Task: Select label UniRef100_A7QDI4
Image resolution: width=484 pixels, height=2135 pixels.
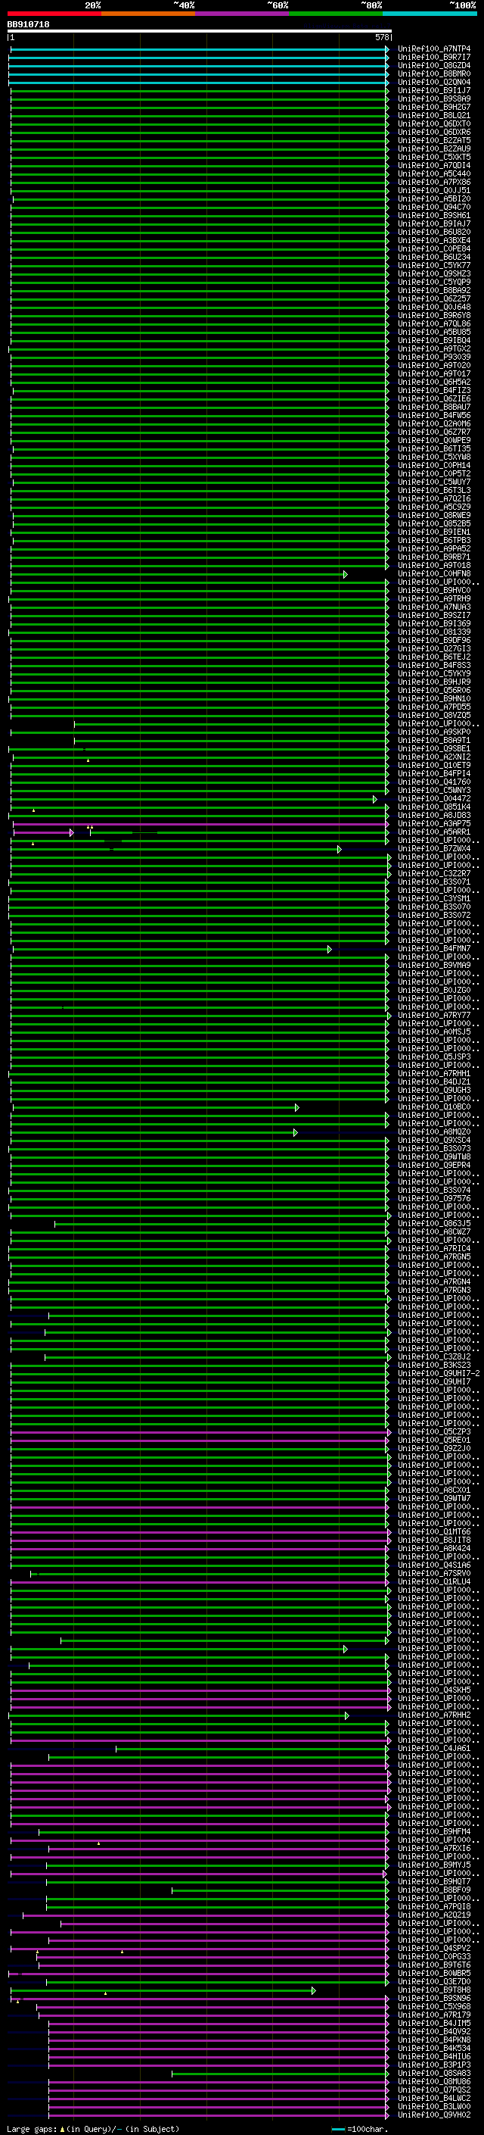Action: tap(434, 166)
